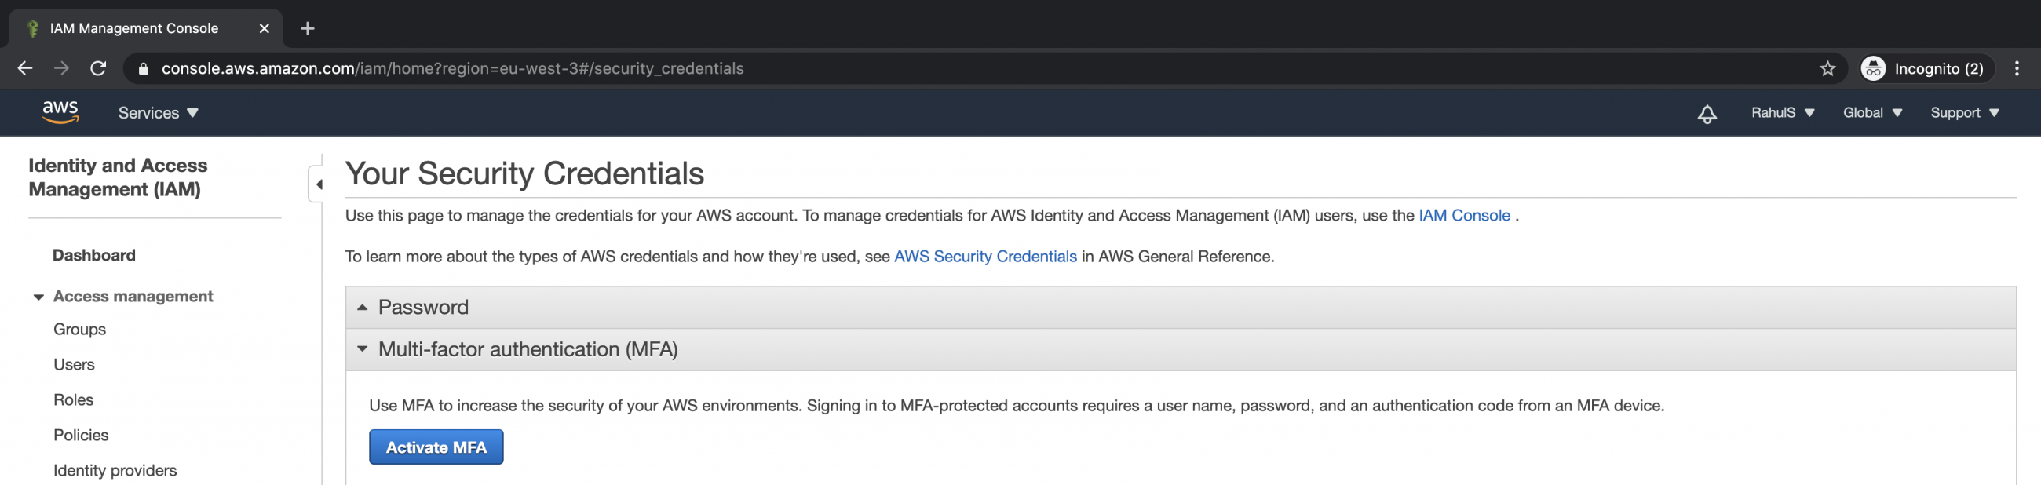The image size is (2041, 485).
Task: Open the RahulS account dropdown
Action: pos(1782,113)
